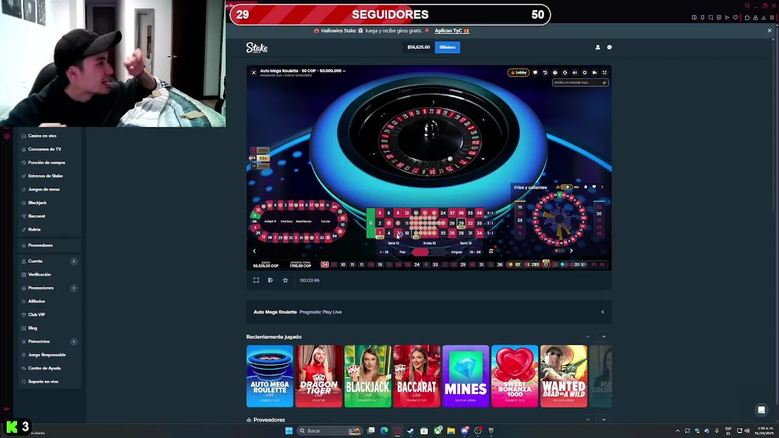Open the heart favorites icon in statistics panel

(594, 187)
